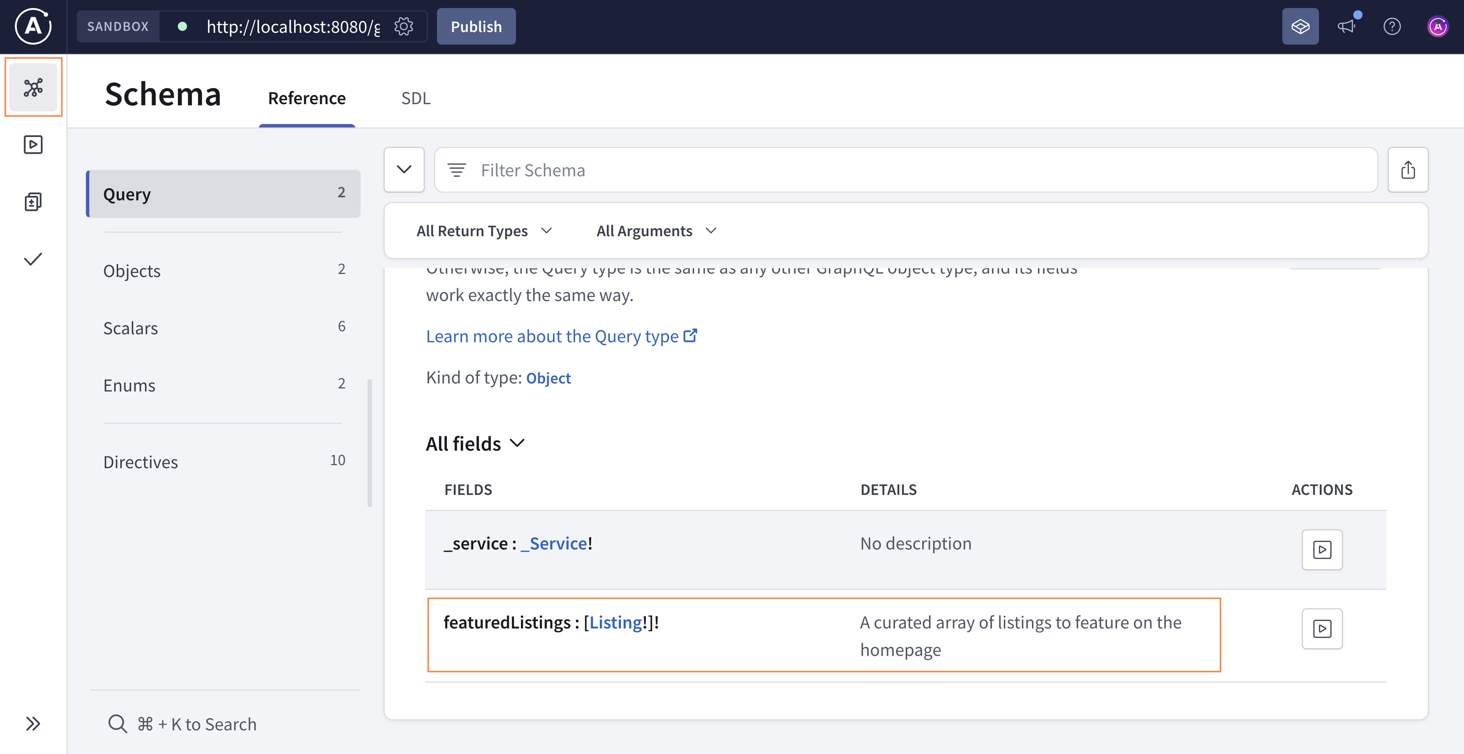The width and height of the screenshot is (1464, 754).
Task: Run featuredListings in Explorer via its play icon
Action: tap(1322, 628)
